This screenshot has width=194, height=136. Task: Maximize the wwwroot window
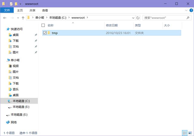177,4
